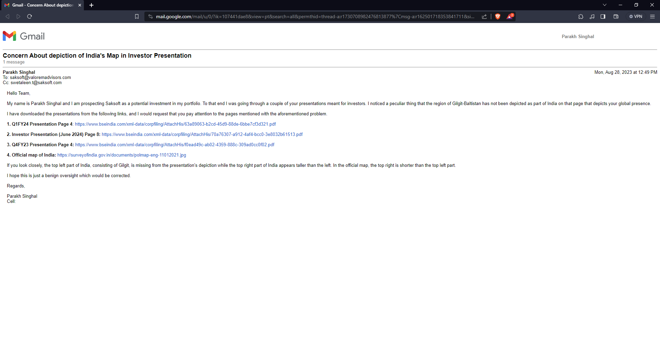Toggle the sidebar panel icon
Screen dimensions: 660x357
coord(603,16)
